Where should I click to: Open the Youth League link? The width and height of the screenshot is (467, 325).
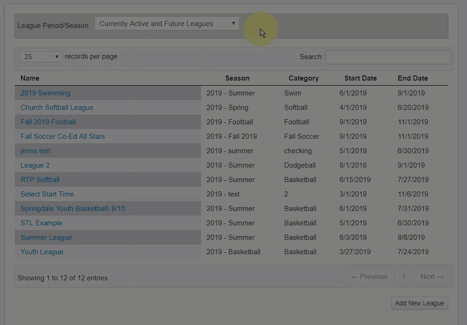(x=42, y=252)
